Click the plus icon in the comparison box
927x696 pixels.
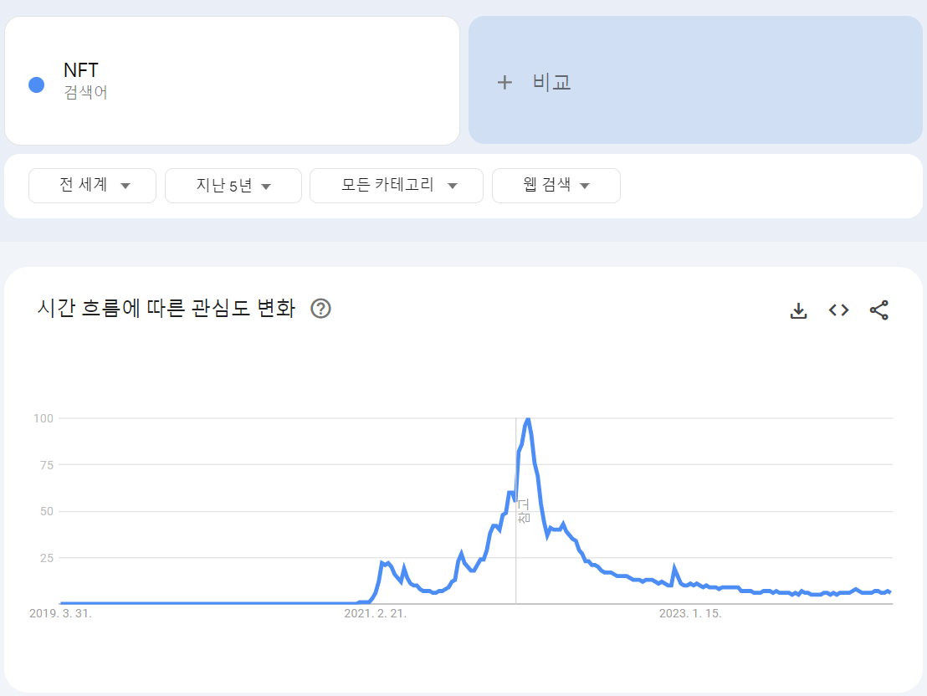[505, 82]
